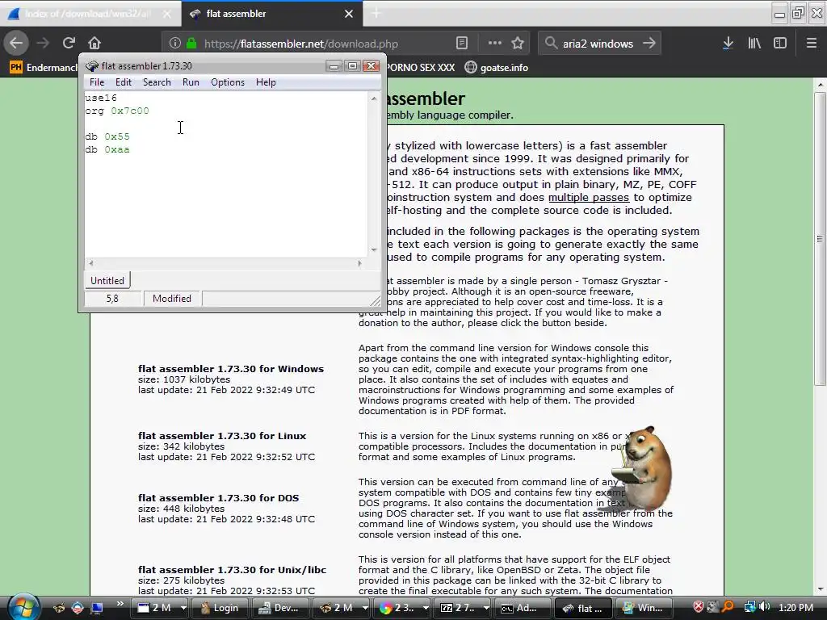Open the Help menu in flat assembler
The image size is (827, 620).
[x=266, y=82]
